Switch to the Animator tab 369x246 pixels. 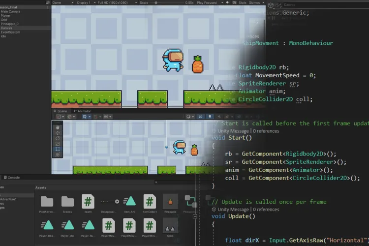pyautogui.click(x=83, y=111)
